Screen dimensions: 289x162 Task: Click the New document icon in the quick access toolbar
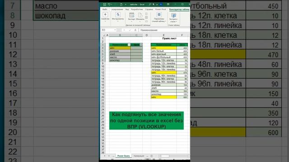[x=121, y=4]
